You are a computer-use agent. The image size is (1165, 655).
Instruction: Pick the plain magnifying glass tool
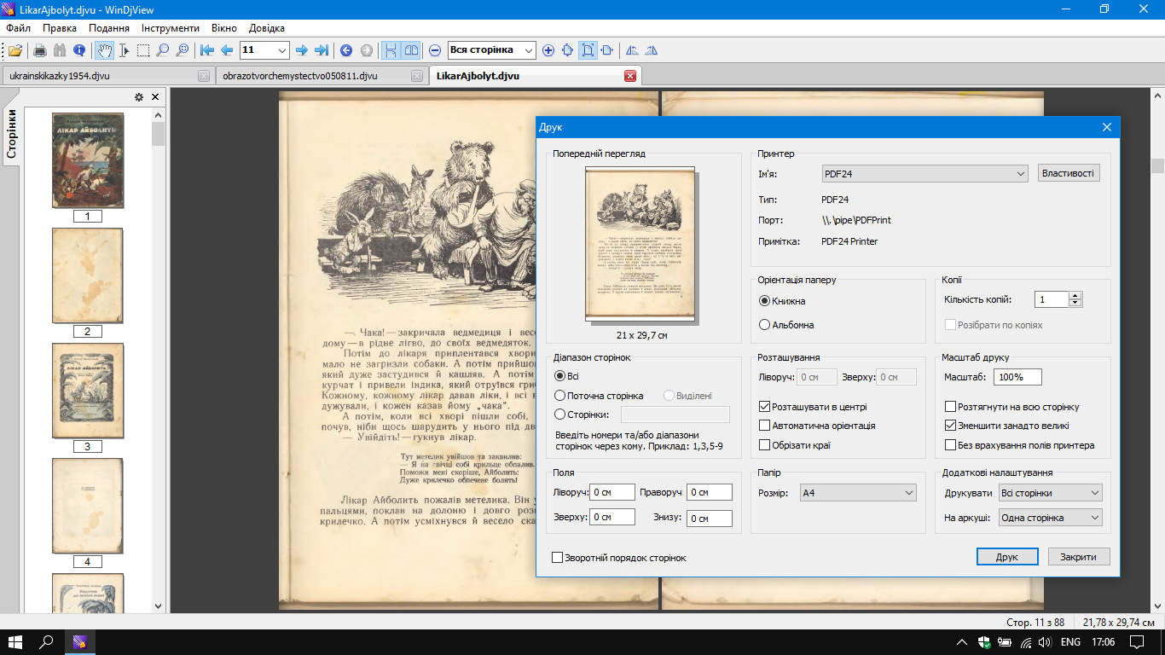(163, 50)
